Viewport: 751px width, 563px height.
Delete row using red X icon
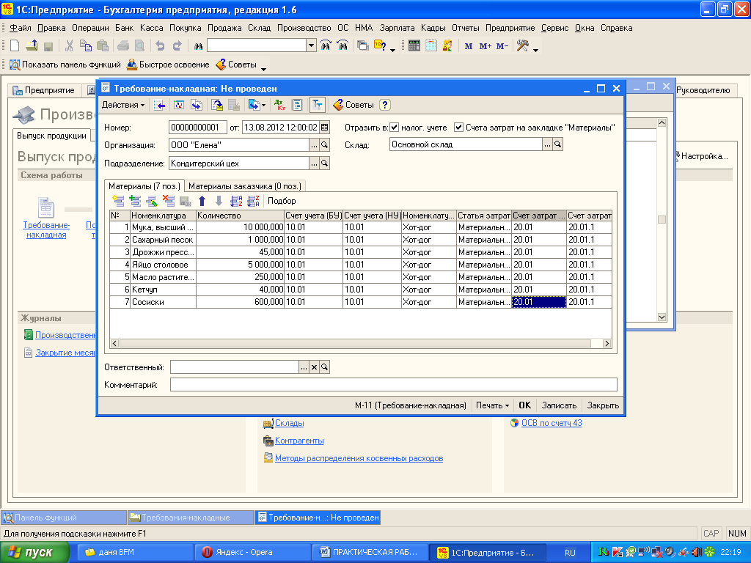(x=169, y=201)
